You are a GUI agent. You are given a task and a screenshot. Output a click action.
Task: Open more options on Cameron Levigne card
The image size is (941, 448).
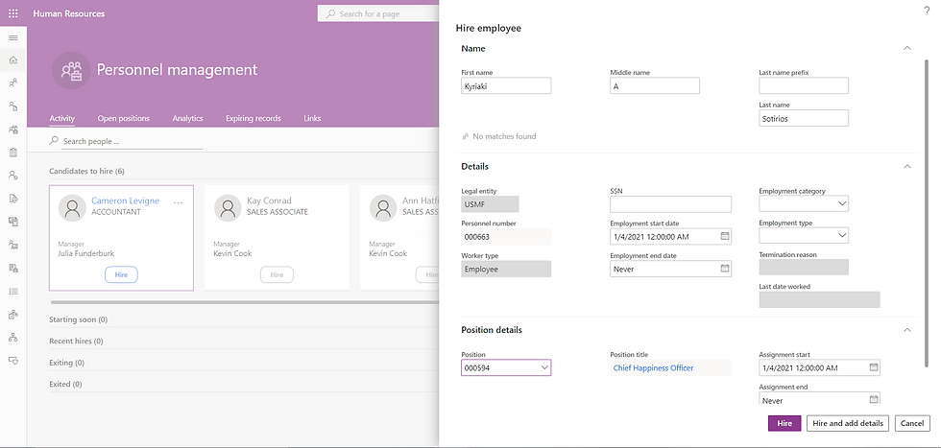[x=179, y=202]
